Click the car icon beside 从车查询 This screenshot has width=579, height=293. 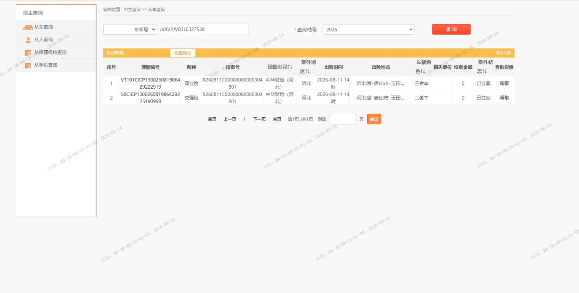[28, 27]
